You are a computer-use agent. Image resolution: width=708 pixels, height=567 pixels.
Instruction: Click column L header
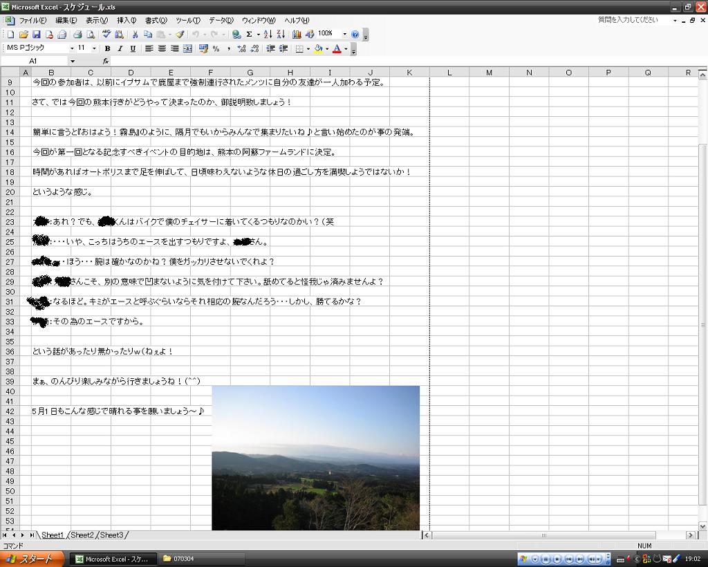tap(449, 72)
